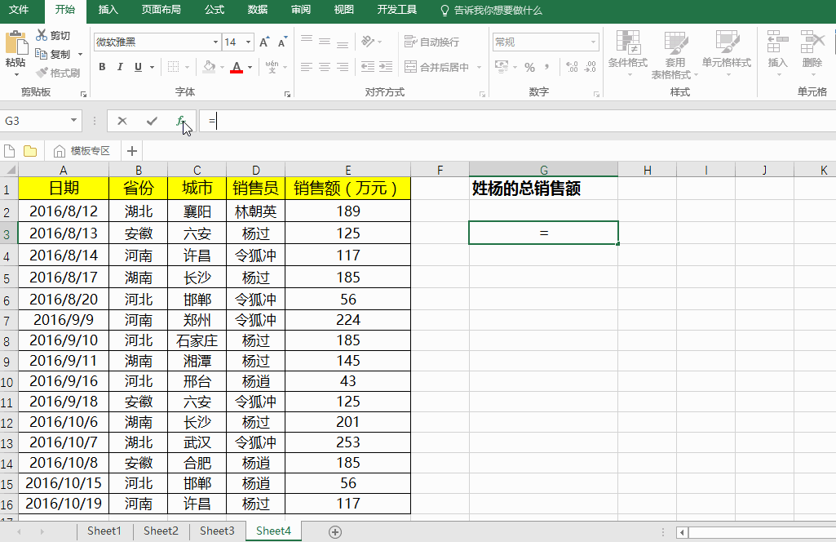This screenshot has height=542, width=836.
Task: Click the align left icon
Action: [307, 67]
